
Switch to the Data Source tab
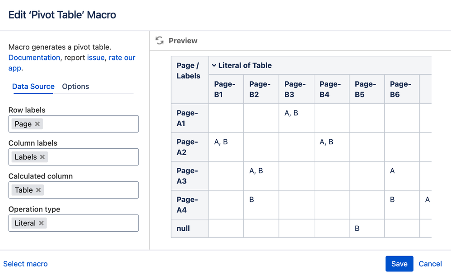coord(33,87)
